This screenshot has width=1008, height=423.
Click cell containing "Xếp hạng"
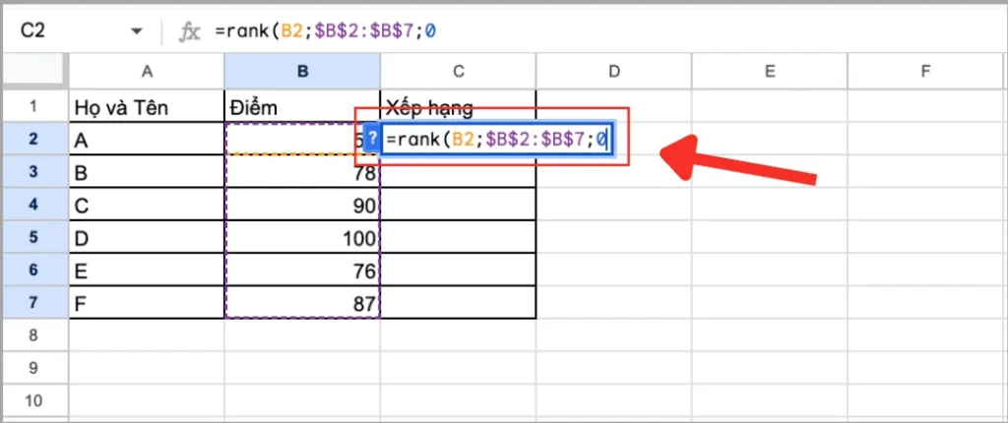coord(458,106)
